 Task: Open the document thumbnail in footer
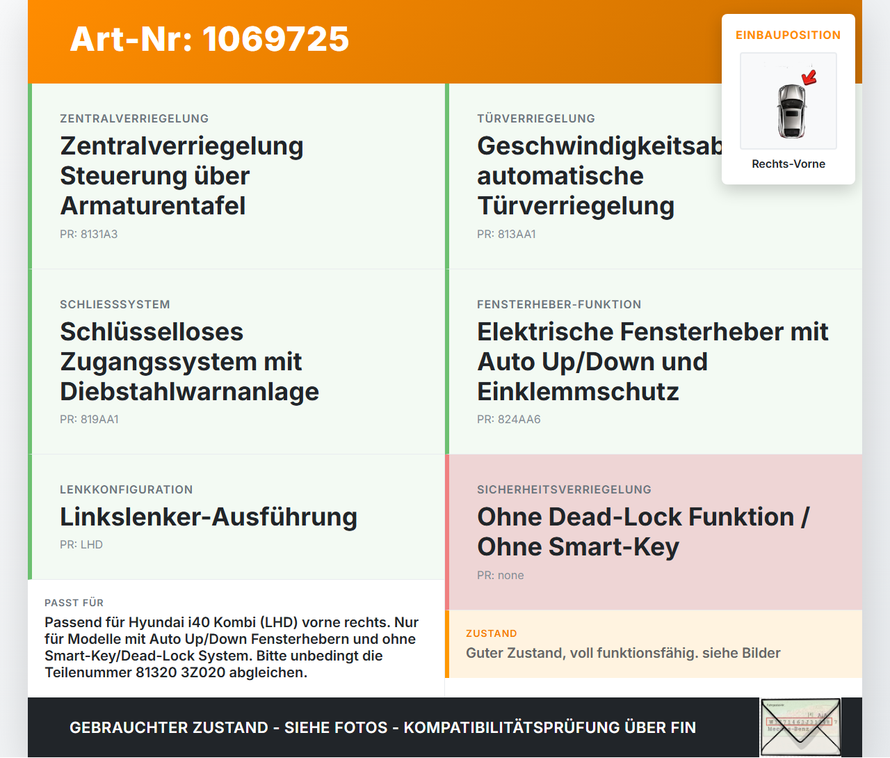(x=800, y=727)
